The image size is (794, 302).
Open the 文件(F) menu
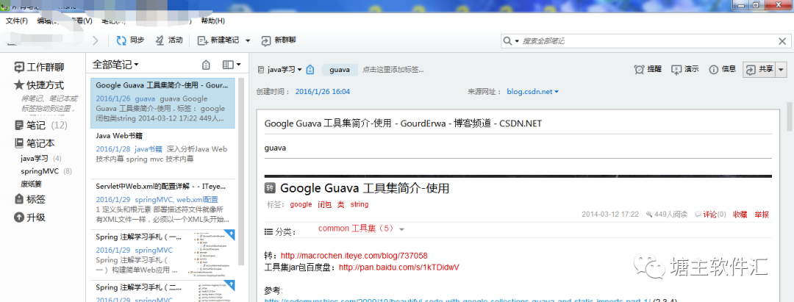pos(17,21)
